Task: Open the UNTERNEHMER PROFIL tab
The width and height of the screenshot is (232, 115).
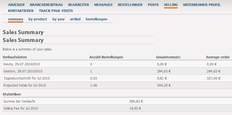Action: pos(202,5)
